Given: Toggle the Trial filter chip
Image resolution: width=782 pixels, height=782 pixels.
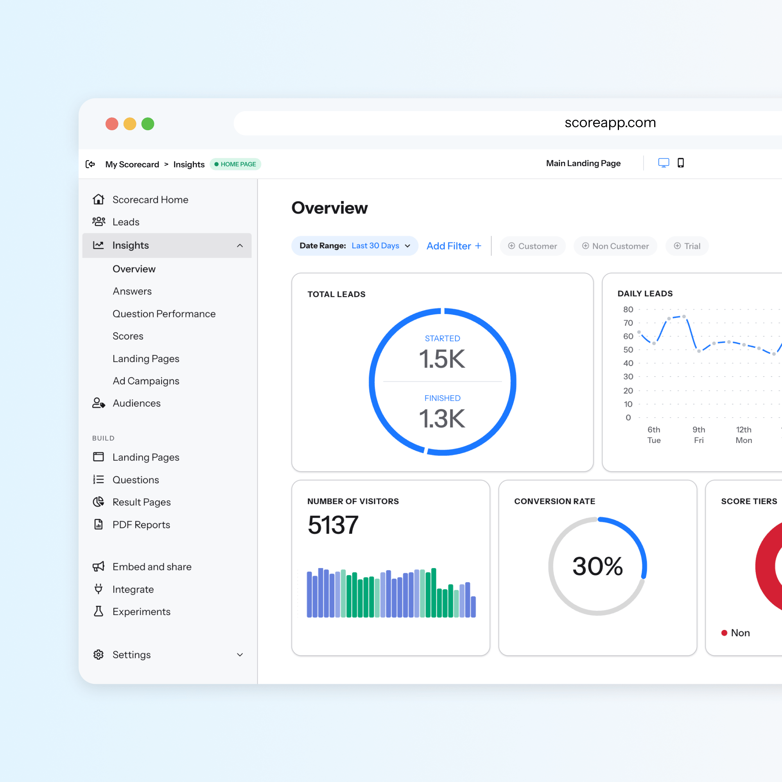Looking at the screenshot, I should (687, 246).
